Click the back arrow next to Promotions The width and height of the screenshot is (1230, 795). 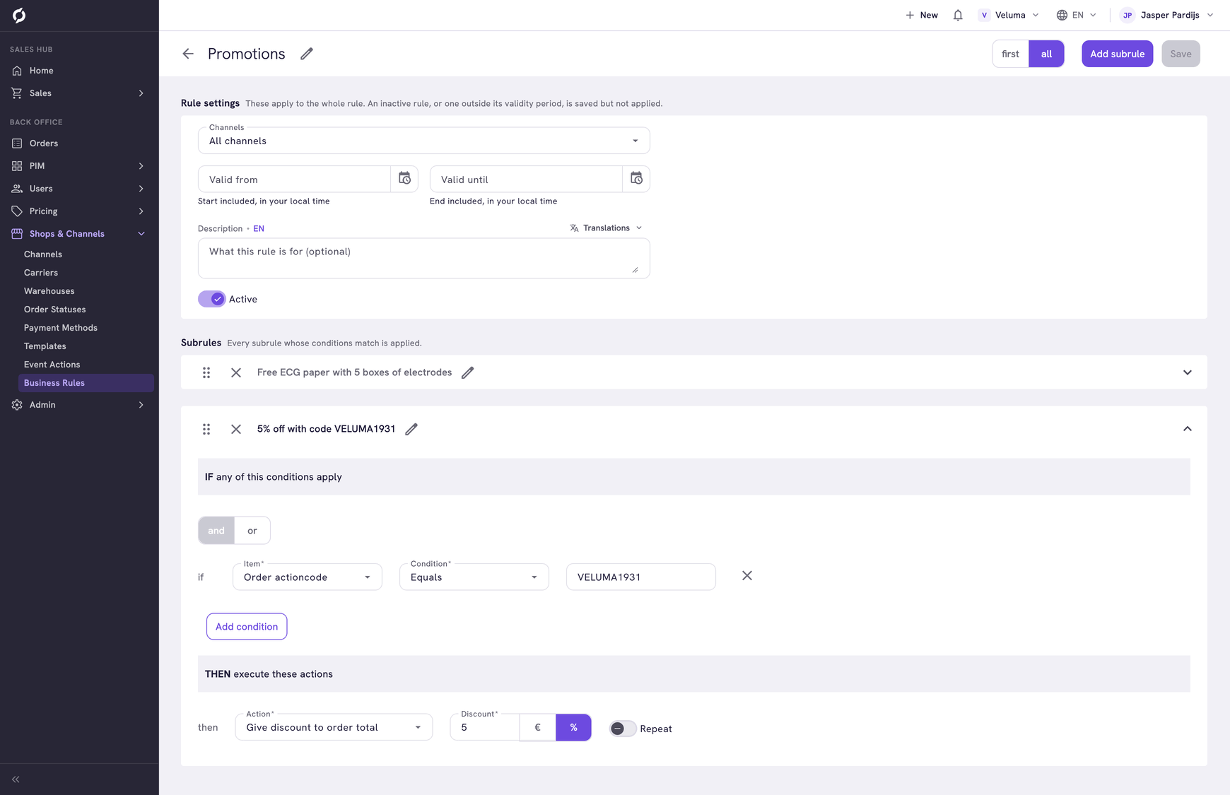pos(188,54)
